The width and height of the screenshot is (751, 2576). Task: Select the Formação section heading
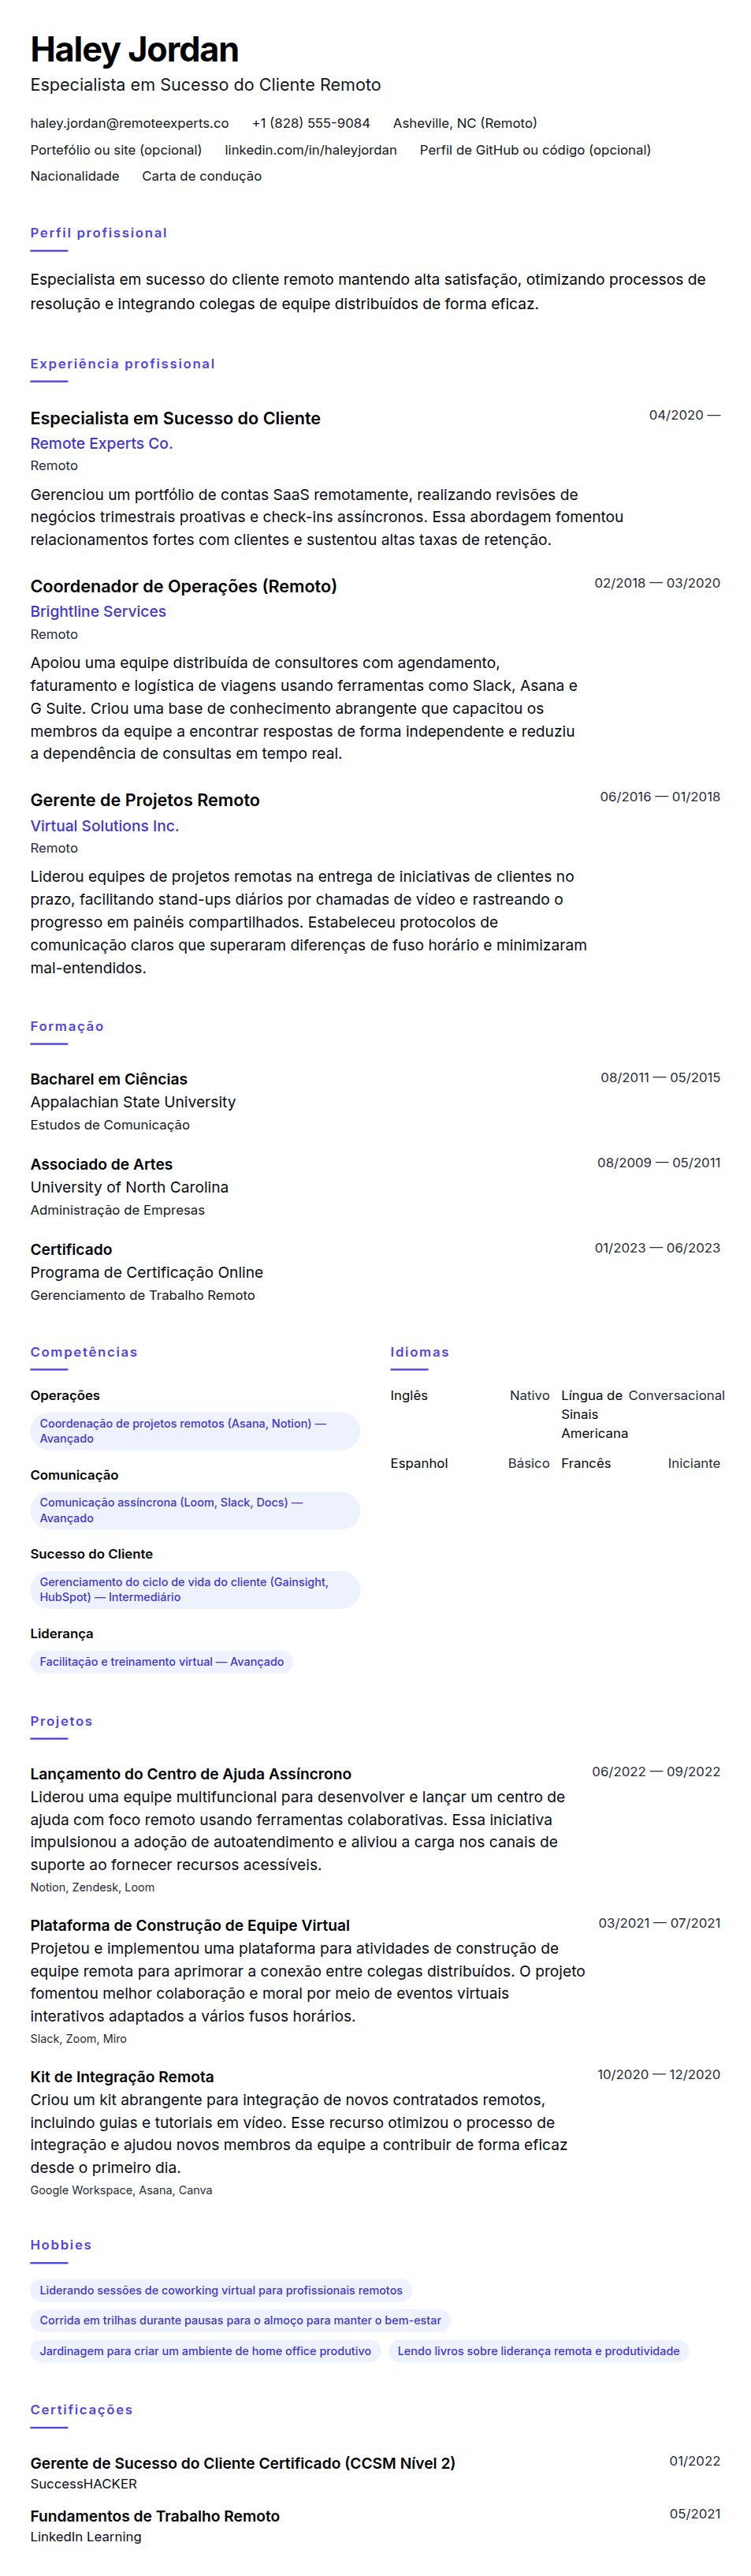[67, 1026]
